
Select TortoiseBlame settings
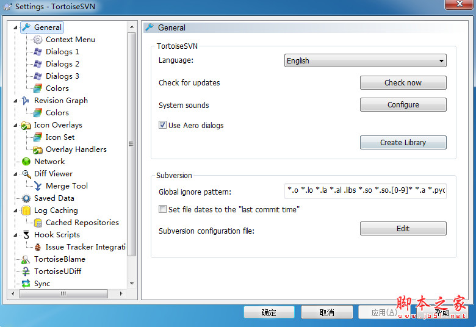click(x=60, y=259)
